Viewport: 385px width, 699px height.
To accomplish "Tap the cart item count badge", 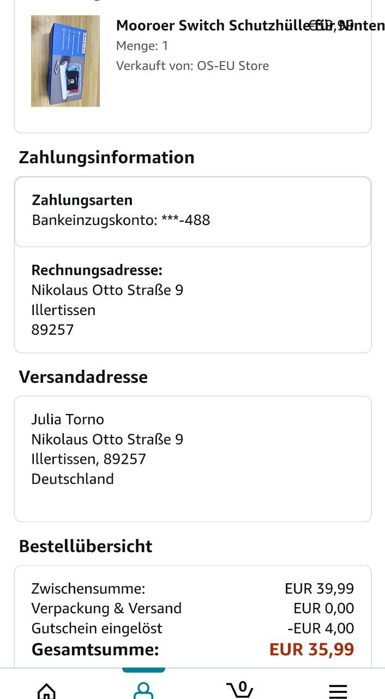I will (x=243, y=686).
